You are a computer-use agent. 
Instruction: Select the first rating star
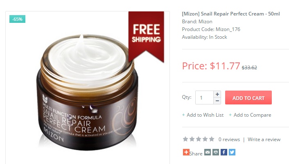pos(185,139)
